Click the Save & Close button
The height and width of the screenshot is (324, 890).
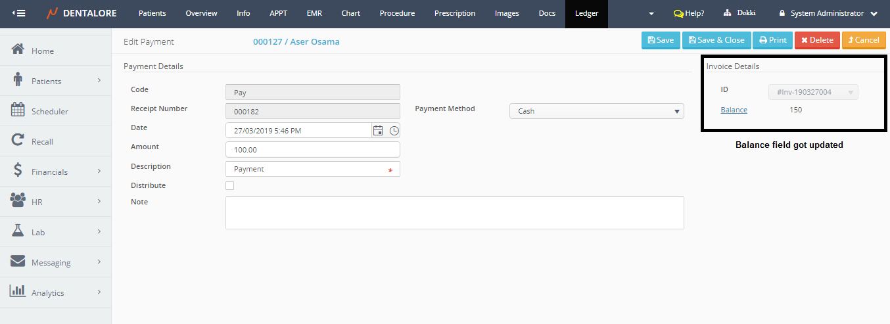click(x=716, y=40)
